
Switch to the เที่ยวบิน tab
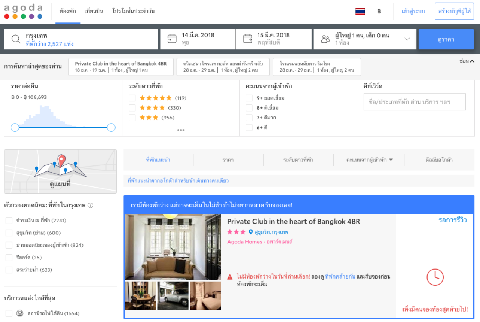tap(94, 11)
